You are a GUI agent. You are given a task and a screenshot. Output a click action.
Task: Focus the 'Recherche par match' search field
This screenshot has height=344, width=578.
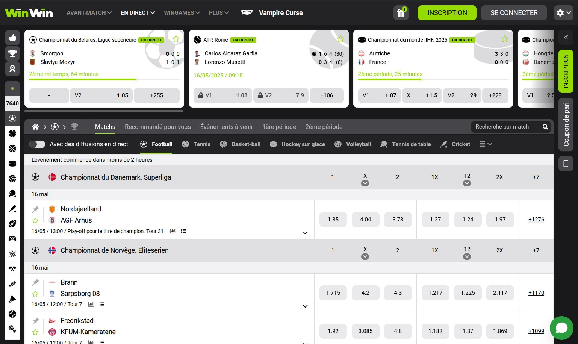pyautogui.click(x=506, y=127)
